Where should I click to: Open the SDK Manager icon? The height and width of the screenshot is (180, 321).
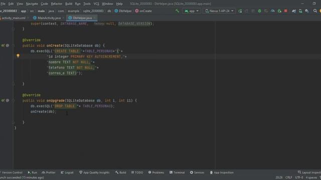point(307,11)
